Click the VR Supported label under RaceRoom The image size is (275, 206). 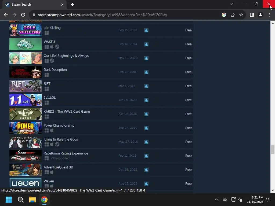pos(60,158)
